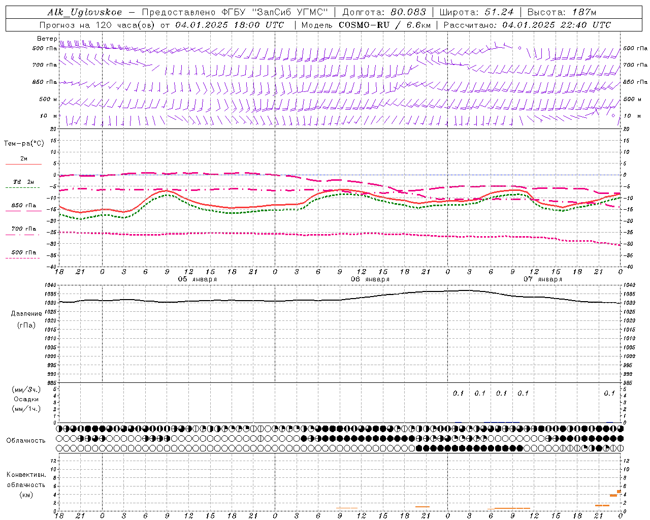Click the Td 2м dew point legend entry
Screen dimensions: 650x520
pos(24,182)
